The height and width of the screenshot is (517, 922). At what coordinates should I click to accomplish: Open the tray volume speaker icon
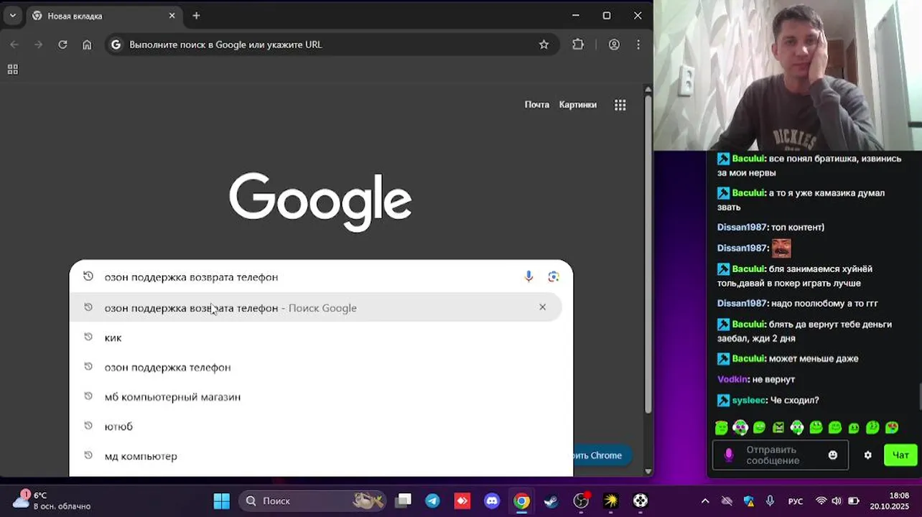tap(837, 500)
